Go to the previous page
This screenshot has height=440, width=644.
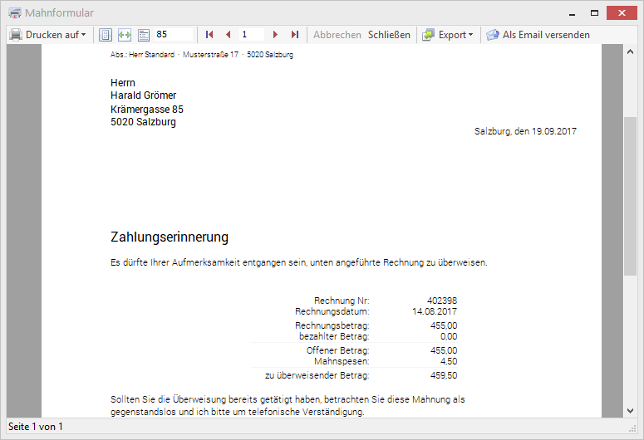click(228, 35)
